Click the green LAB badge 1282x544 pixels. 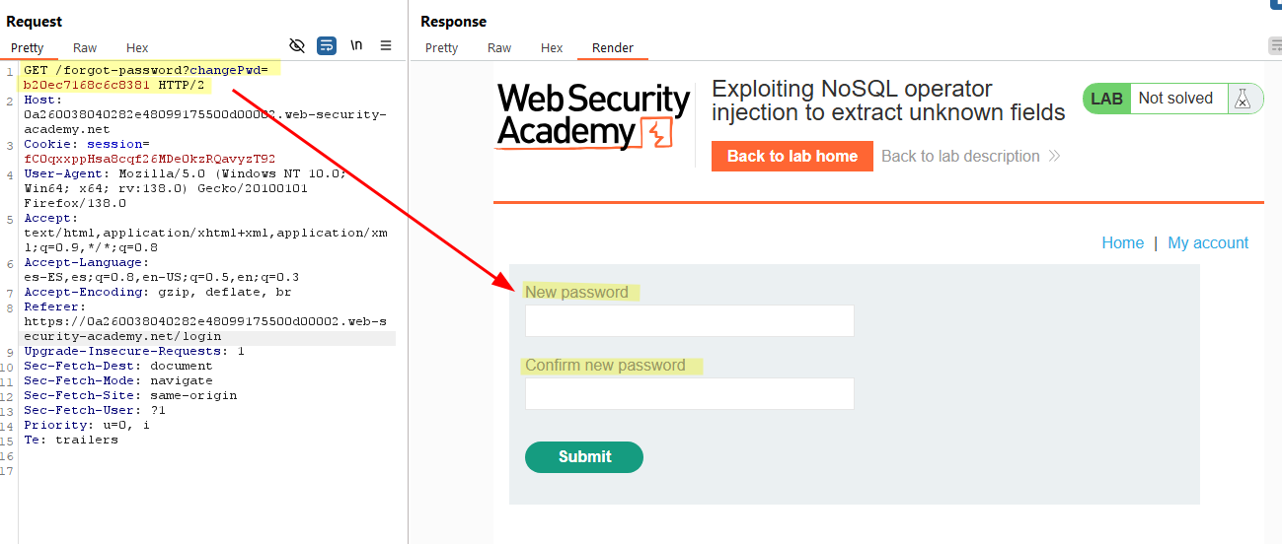click(x=1106, y=99)
